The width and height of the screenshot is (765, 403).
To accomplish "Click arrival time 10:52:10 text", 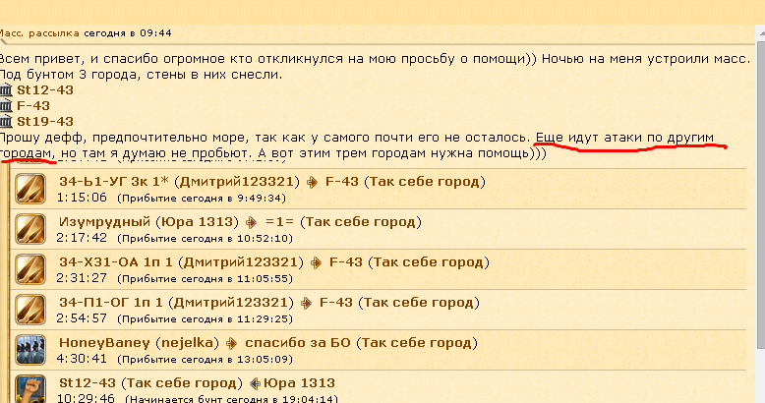I will (205, 239).
